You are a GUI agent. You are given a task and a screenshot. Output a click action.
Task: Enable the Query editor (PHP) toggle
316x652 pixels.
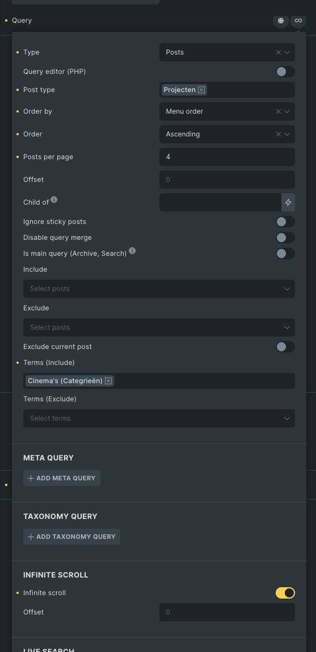click(x=285, y=72)
